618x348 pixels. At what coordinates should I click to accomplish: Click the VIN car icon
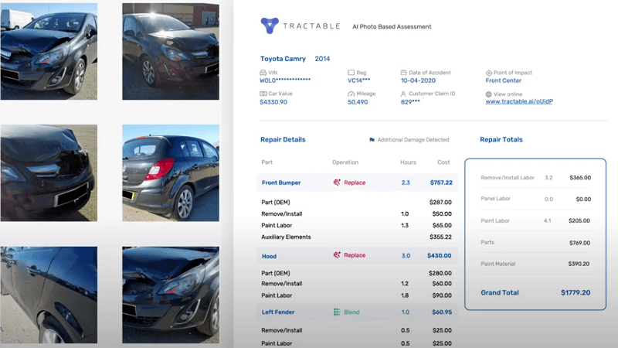(263, 73)
